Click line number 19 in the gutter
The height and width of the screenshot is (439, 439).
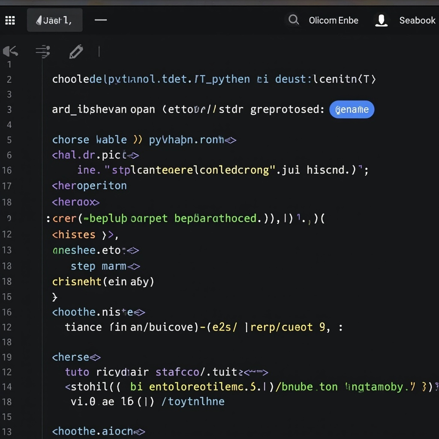click(x=7, y=357)
